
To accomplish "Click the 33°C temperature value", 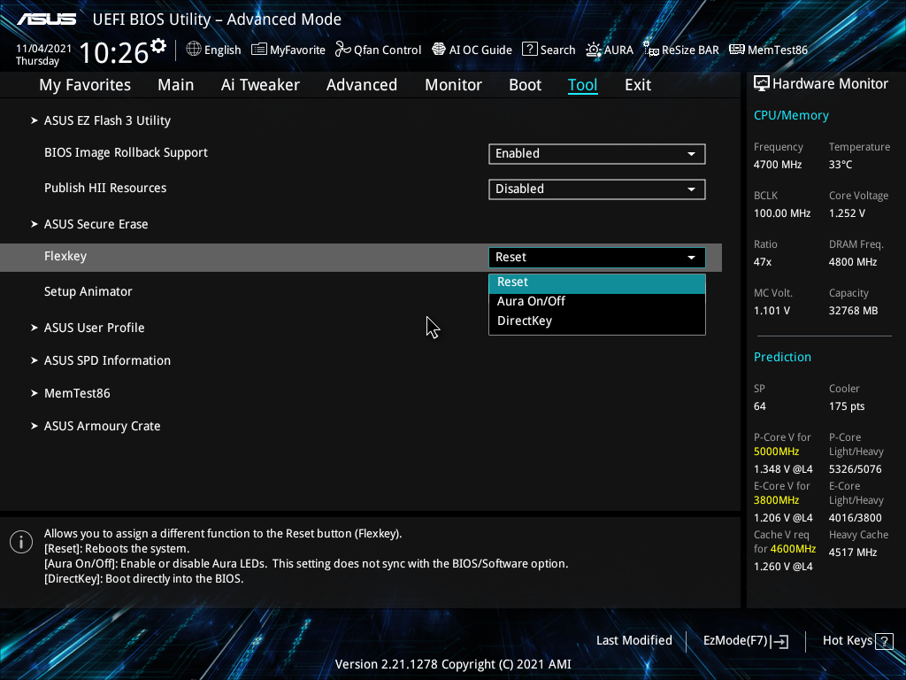I will 841,165.
